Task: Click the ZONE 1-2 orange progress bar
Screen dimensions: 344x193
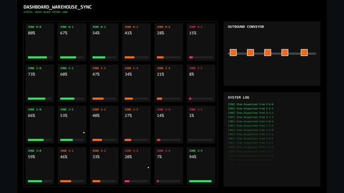Action: click(104, 99)
